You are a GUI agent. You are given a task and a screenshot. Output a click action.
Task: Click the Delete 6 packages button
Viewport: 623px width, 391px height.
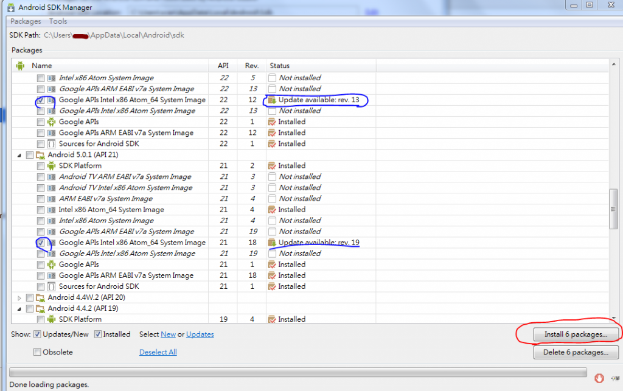[576, 352]
